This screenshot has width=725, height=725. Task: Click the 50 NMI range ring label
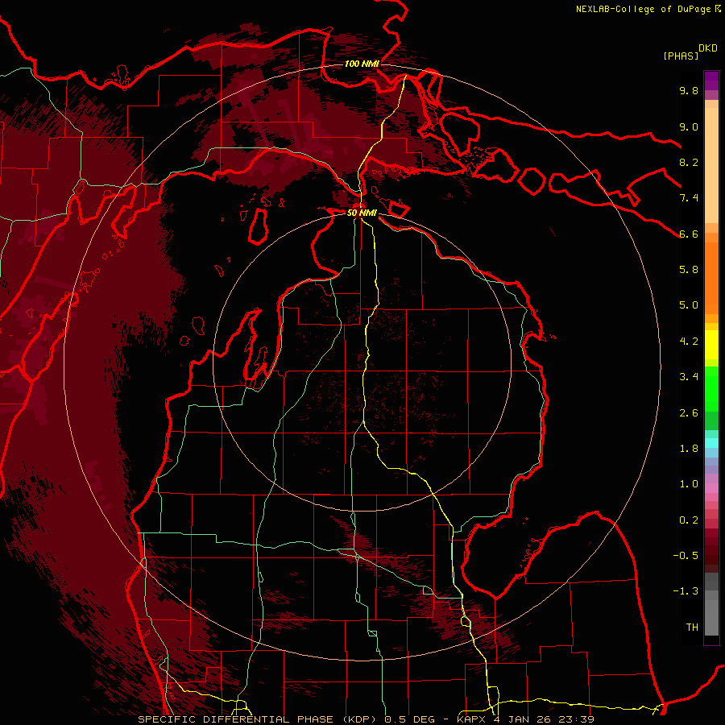(x=362, y=213)
